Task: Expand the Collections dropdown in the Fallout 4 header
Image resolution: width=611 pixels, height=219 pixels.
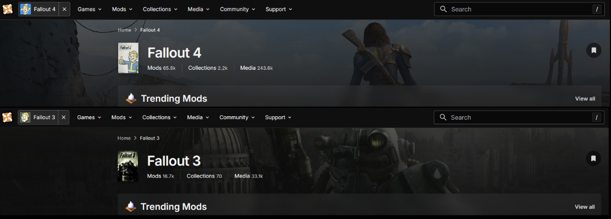Action: [x=160, y=9]
